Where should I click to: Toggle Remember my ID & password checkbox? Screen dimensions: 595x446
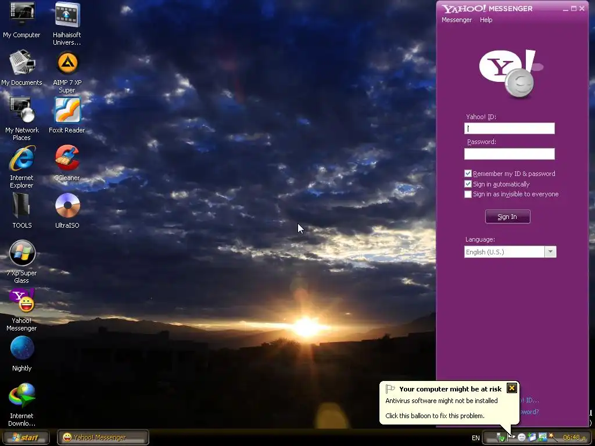click(468, 173)
